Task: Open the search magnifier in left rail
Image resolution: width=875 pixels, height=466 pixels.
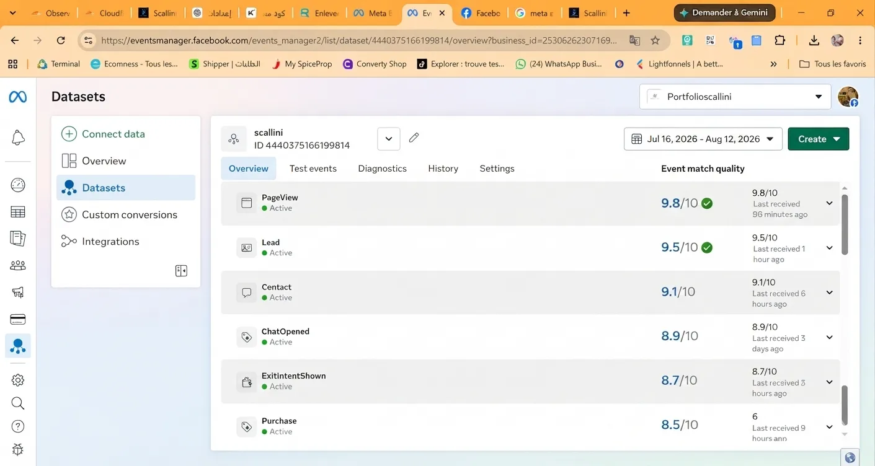Action: [x=18, y=403]
